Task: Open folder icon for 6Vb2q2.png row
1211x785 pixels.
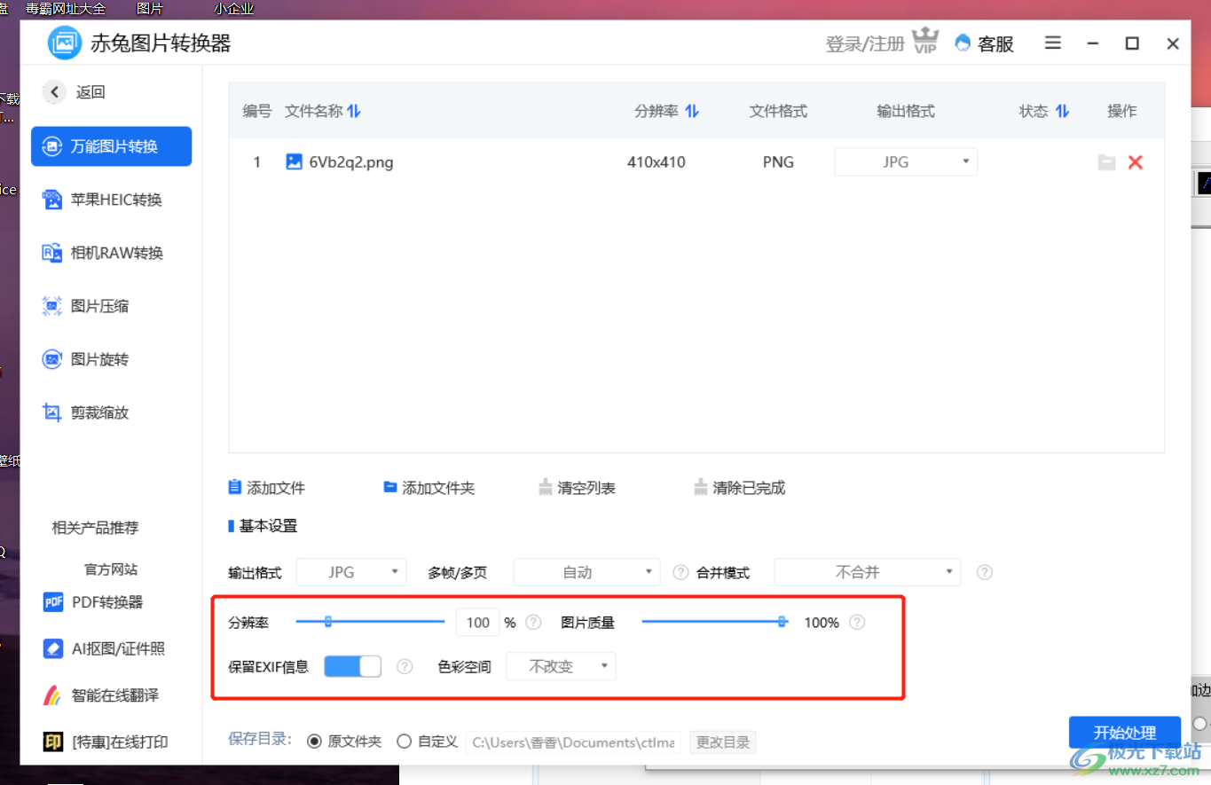Action: (1106, 162)
